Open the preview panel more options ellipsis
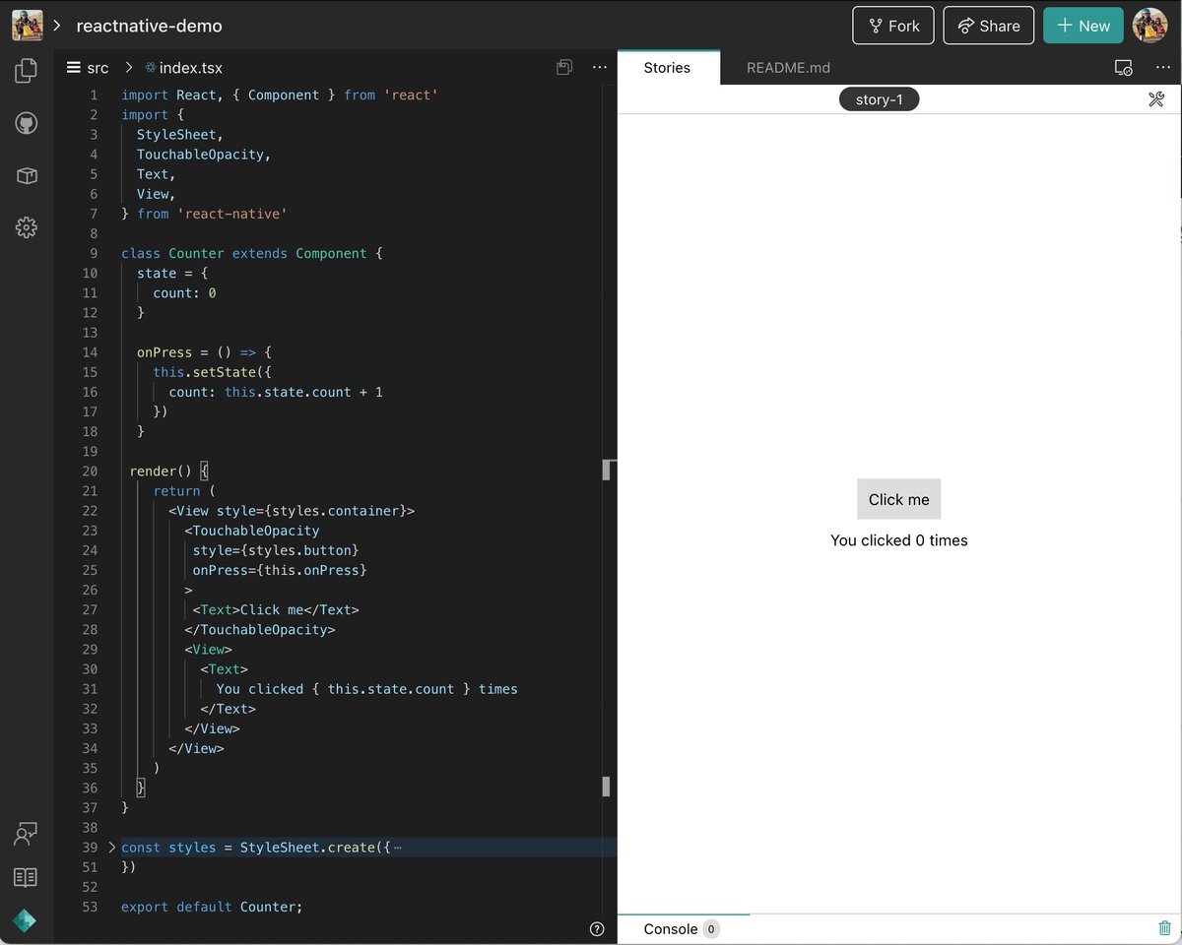Image resolution: width=1182 pixels, height=945 pixels. [1162, 68]
